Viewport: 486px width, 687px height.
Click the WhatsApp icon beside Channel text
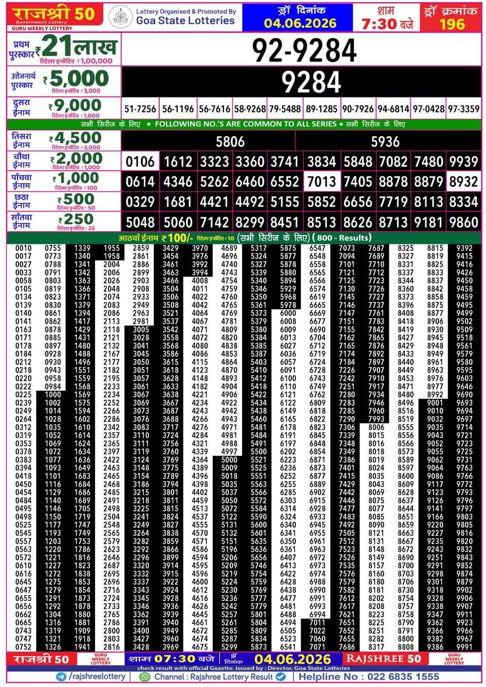click(x=145, y=677)
